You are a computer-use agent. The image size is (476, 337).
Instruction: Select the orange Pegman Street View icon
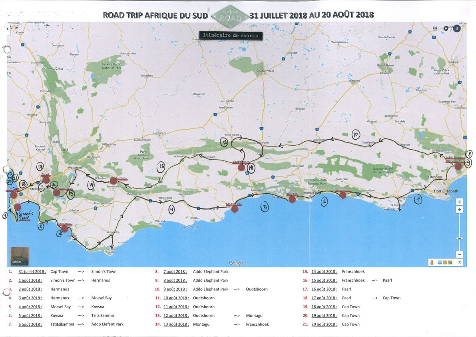click(x=432, y=262)
